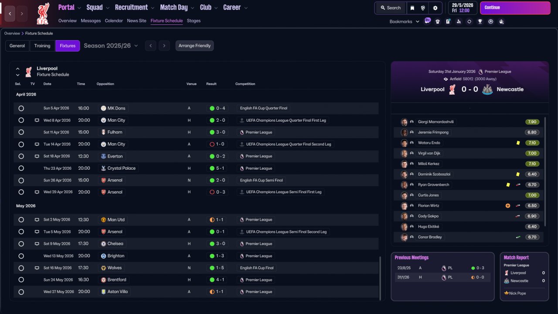Click the purple Continue button
Screen dimensions: 558x314
pyautogui.click(x=515, y=8)
